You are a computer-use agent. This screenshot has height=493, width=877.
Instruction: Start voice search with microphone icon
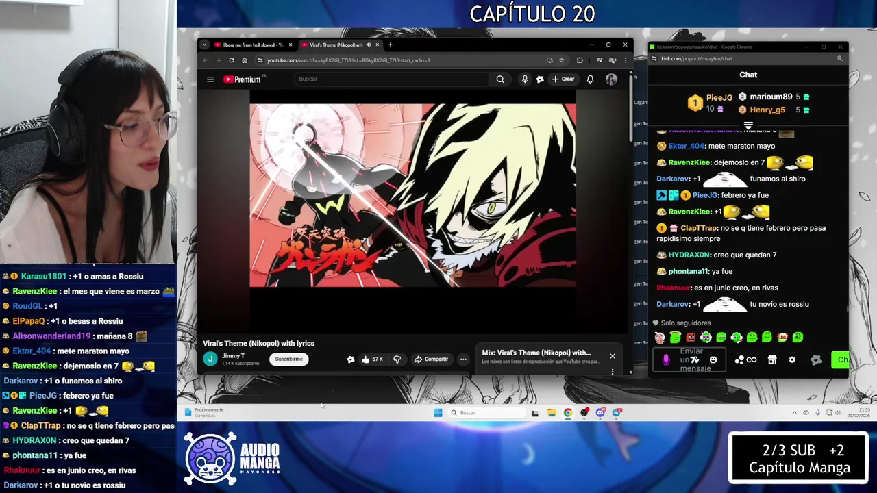pyautogui.click(x=525, y=79)
